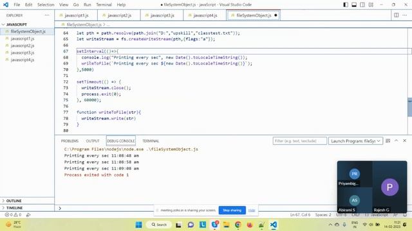Open the Edit menu

(28, 4)
